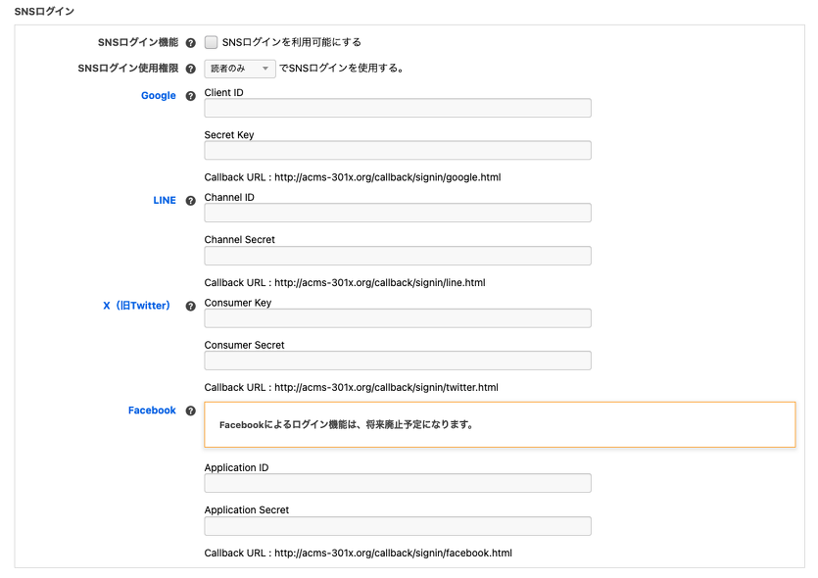Click the question mark next to LINE
Screen dimensions: 818x578
pos(190,200)
